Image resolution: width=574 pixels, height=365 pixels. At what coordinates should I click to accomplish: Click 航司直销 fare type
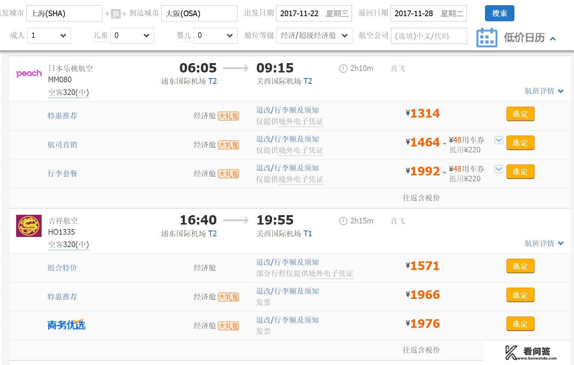click(x=62, y=145)
